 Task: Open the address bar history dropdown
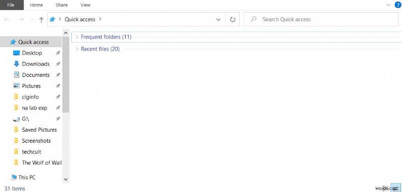(219, 20)
